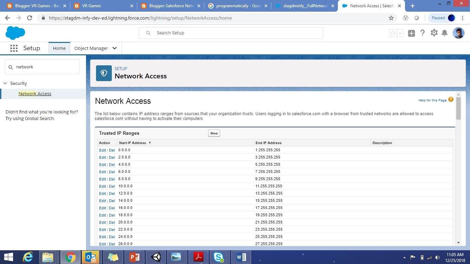This screenshot has height=264, width=470.
Task: Click inside the Search Setup field
Action: tap(231, 33)
